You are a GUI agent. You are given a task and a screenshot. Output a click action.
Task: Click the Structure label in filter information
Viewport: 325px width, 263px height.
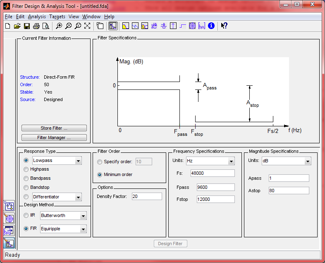(x=30, y=77)
